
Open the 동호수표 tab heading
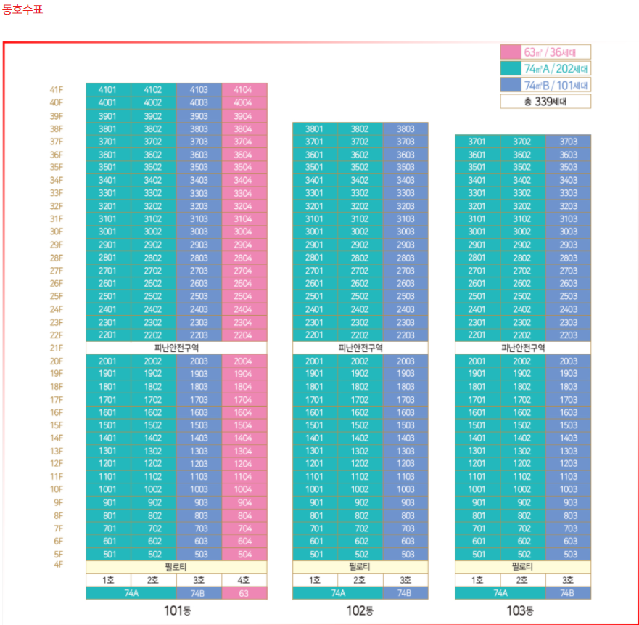point(22,9)
